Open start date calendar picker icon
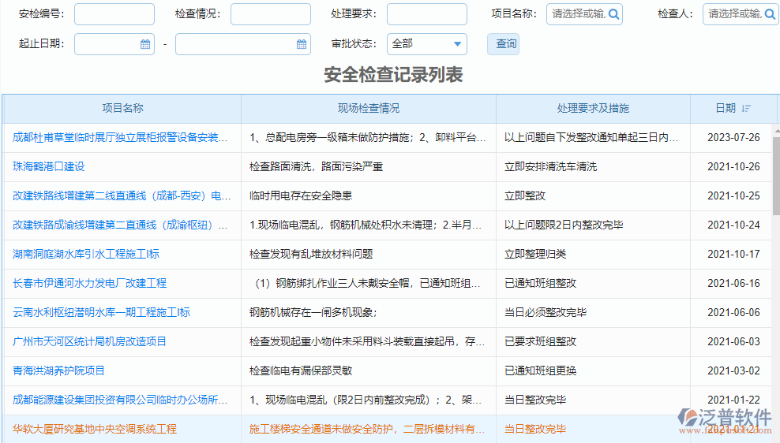780x443 pixels. 145,44
